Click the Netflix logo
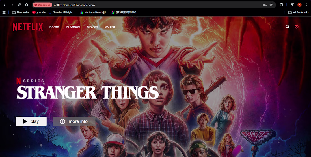 28,27
